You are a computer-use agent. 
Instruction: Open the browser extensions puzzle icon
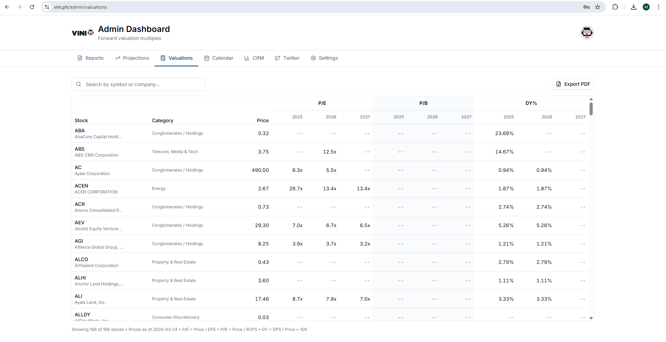click(615, 7)
